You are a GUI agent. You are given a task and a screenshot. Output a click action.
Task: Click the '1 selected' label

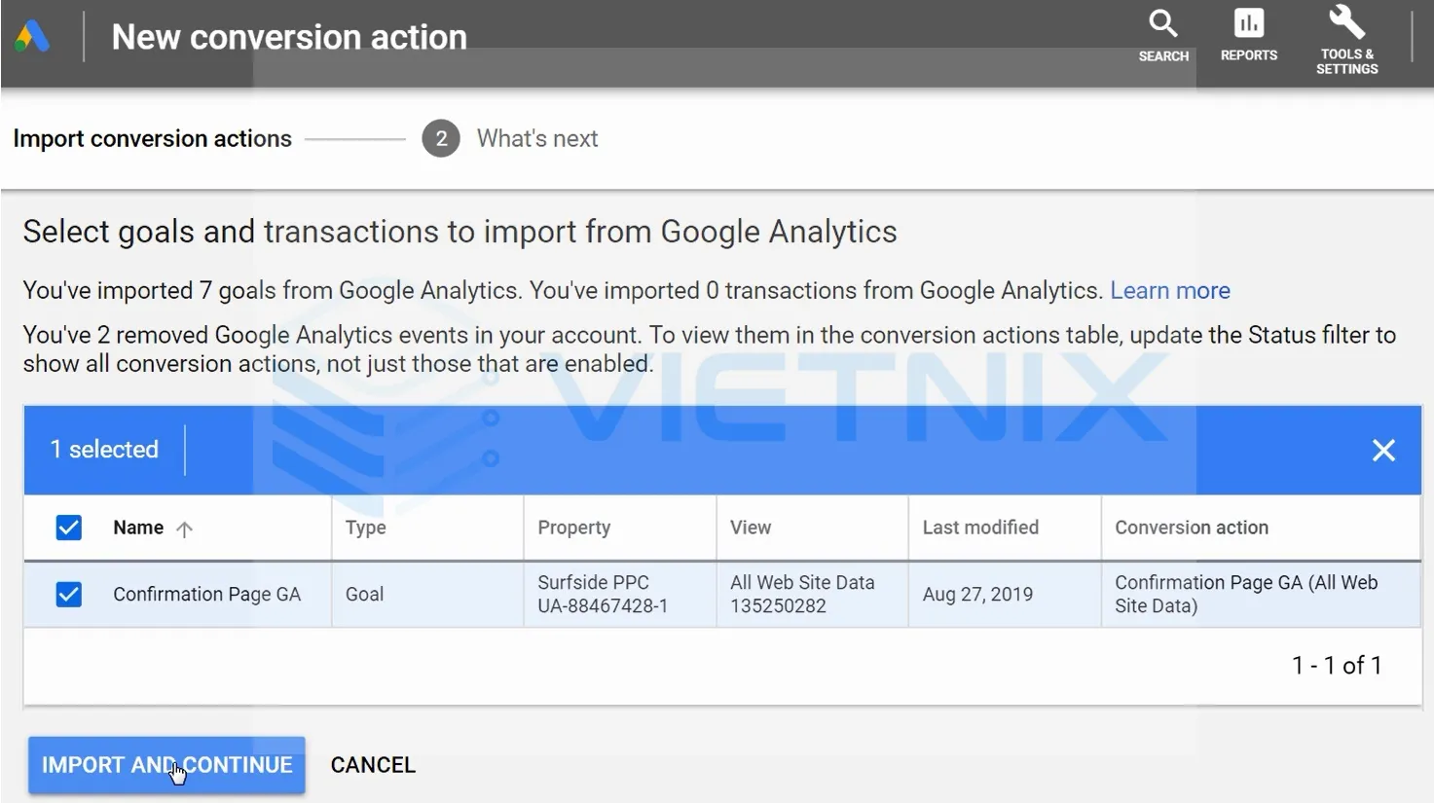104,450
